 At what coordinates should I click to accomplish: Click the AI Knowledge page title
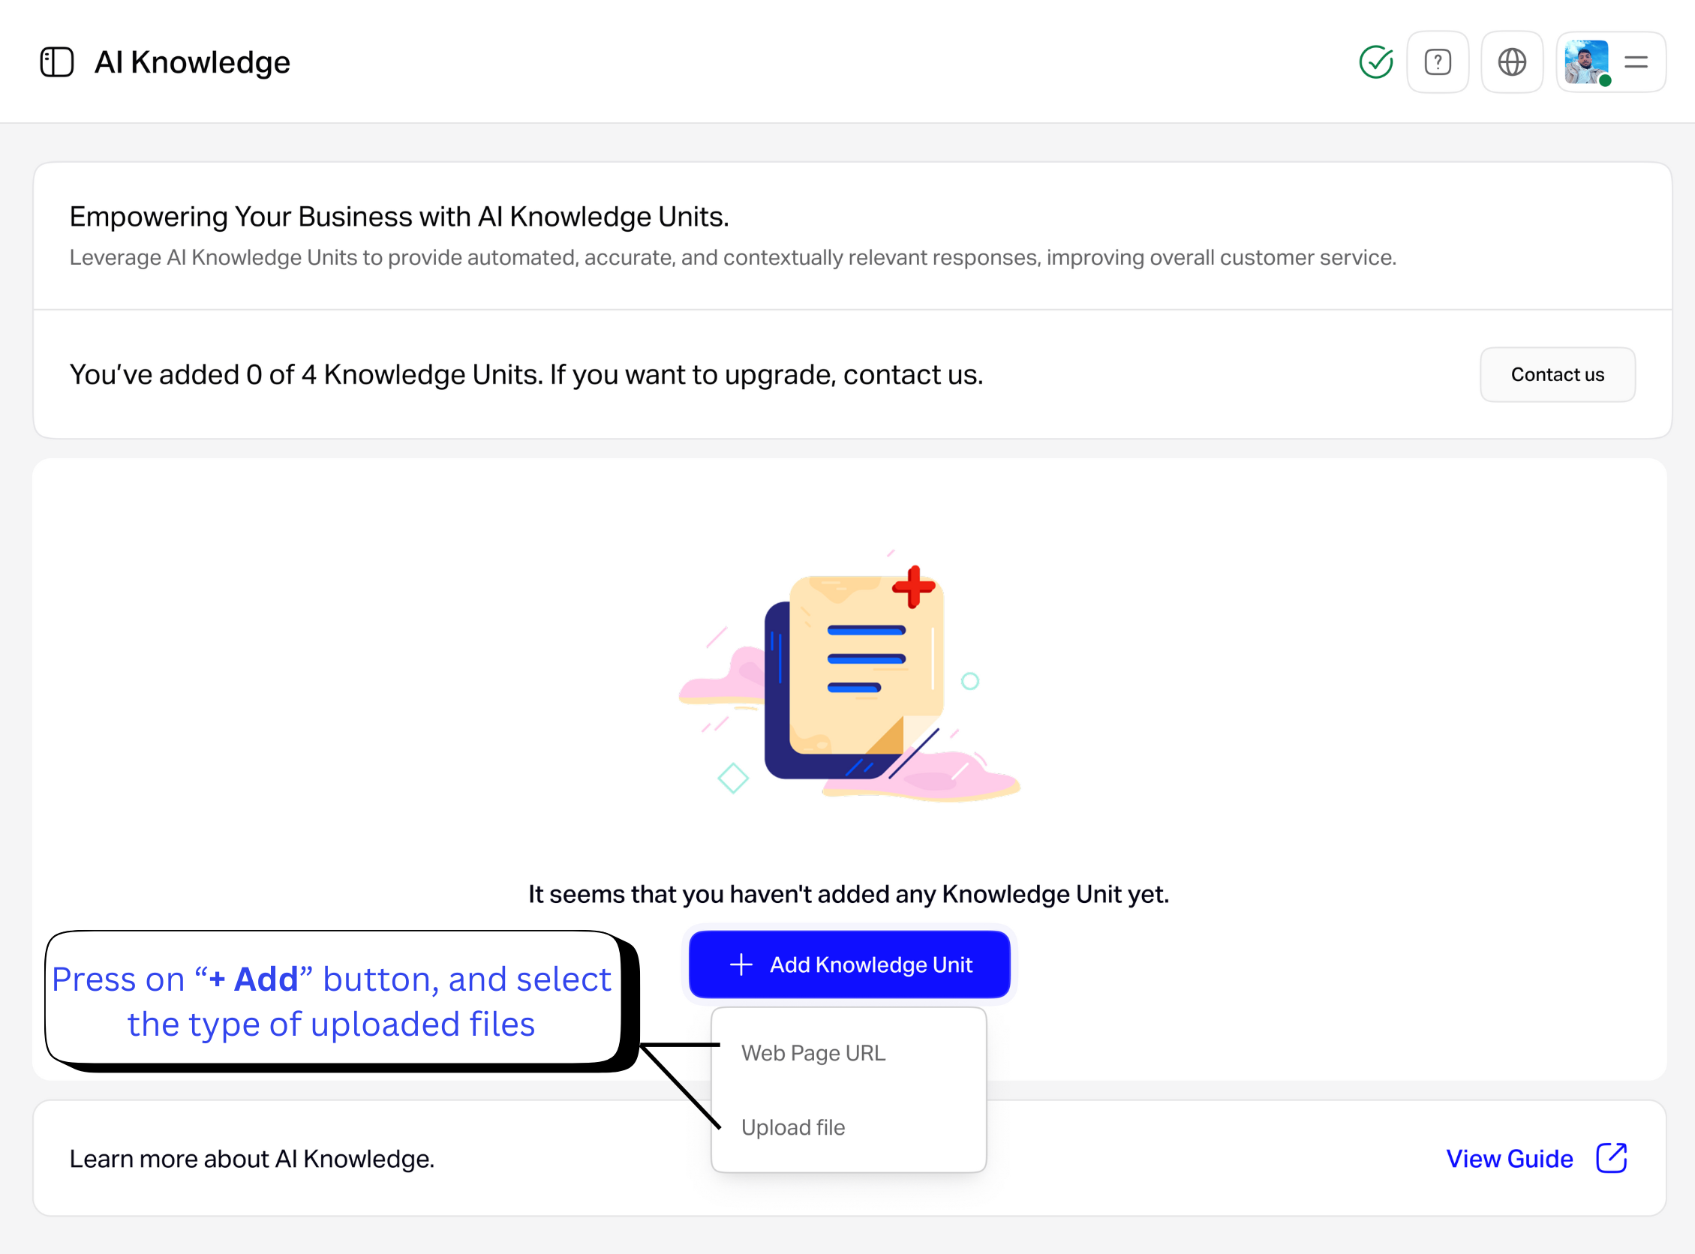coord(192,62)
